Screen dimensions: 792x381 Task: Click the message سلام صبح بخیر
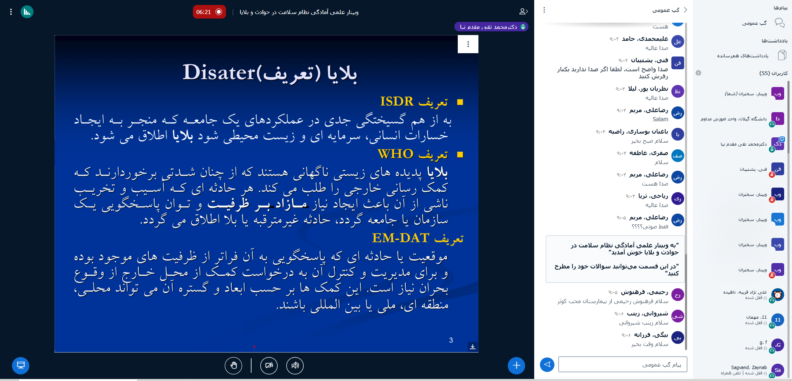649,141
